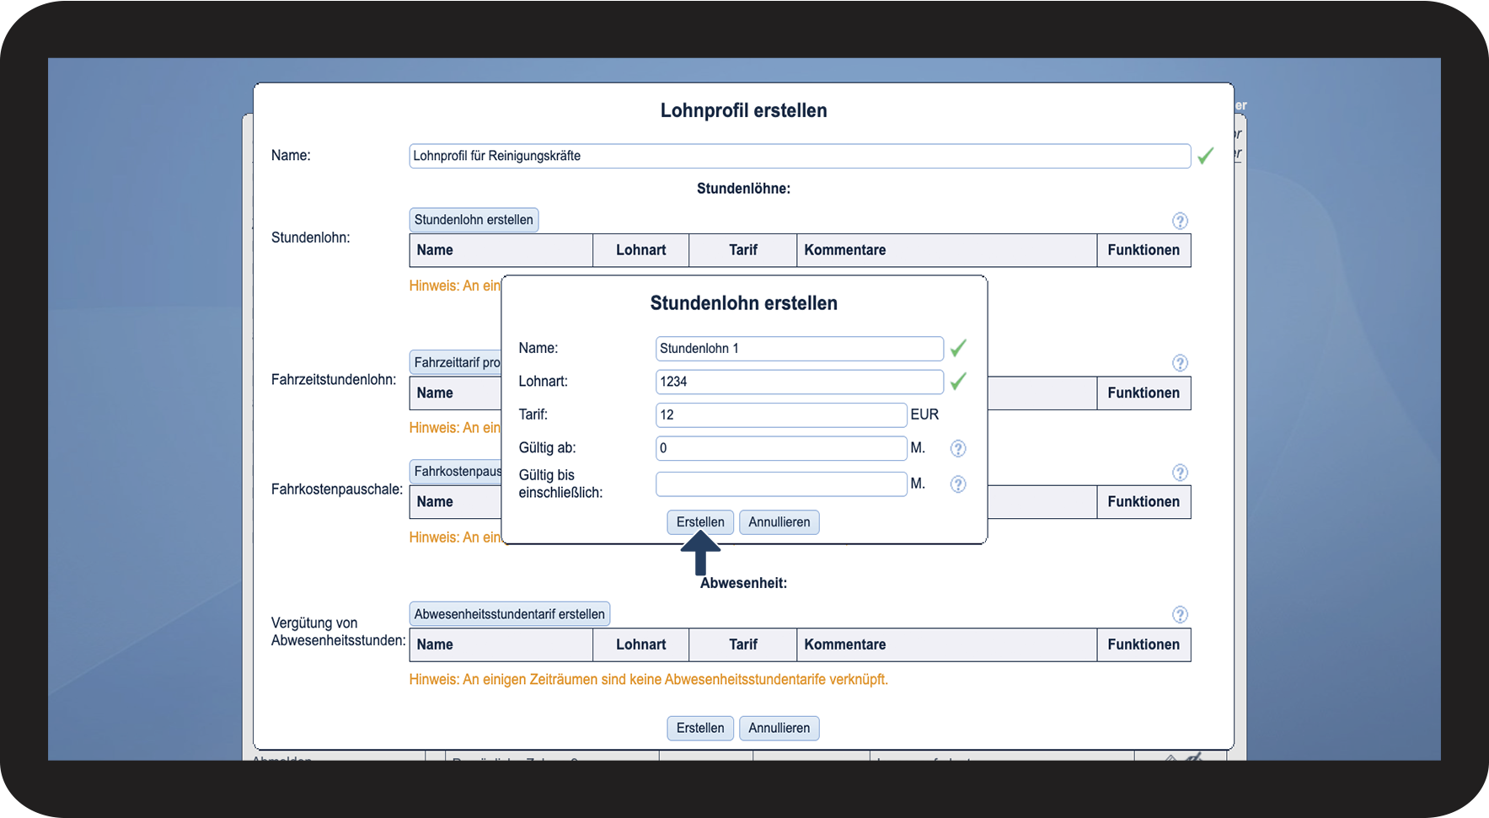Open help icon for Fahrzeitstundenlohn table
This screenshot has width=1489, height=818.
click(x=1180, y=363)
